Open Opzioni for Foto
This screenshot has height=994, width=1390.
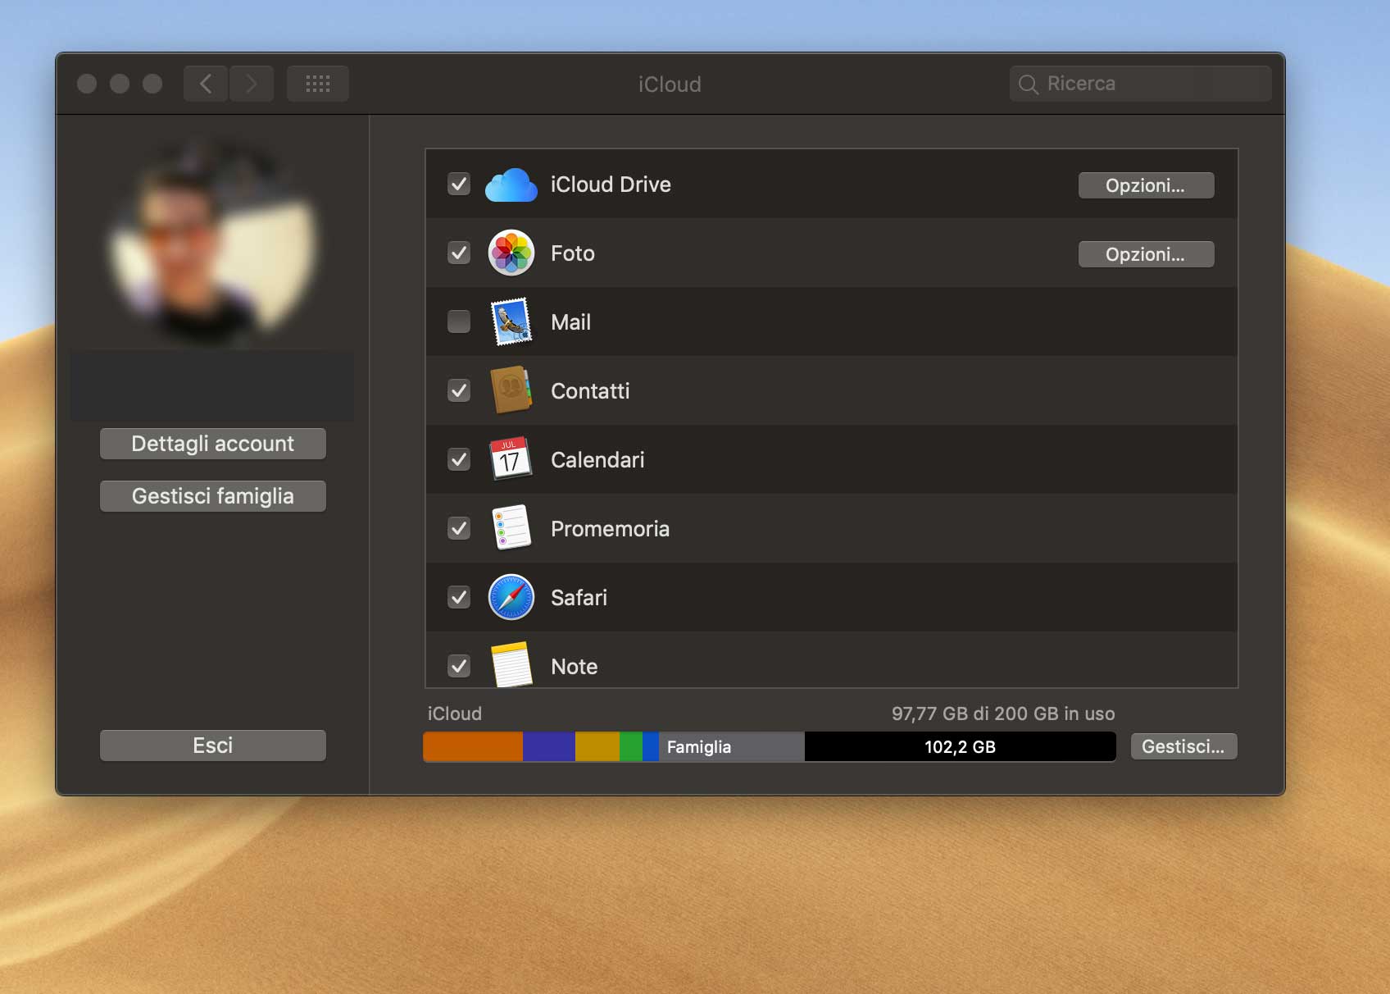(1146, 254)
